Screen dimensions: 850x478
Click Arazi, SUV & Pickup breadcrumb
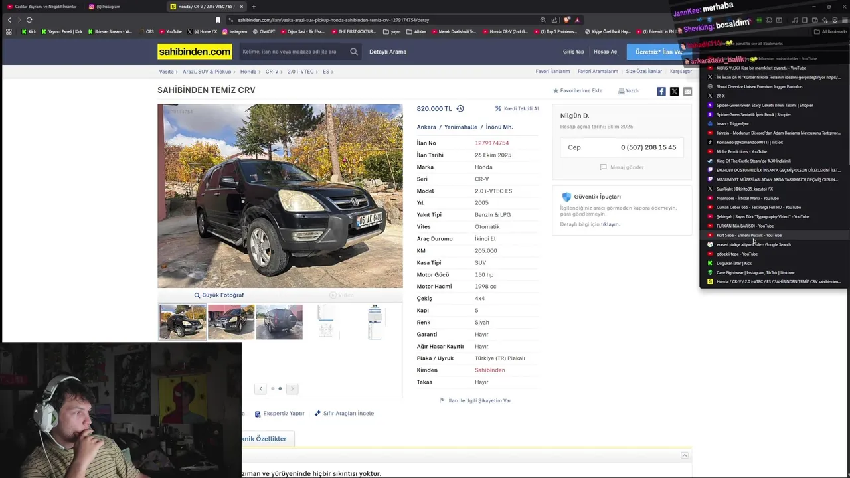click(x=207, y=71)
